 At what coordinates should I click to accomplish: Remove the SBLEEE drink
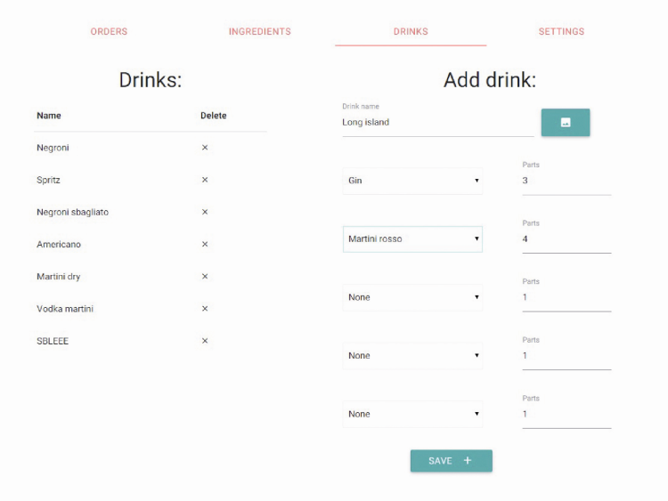tap(205, 341)
